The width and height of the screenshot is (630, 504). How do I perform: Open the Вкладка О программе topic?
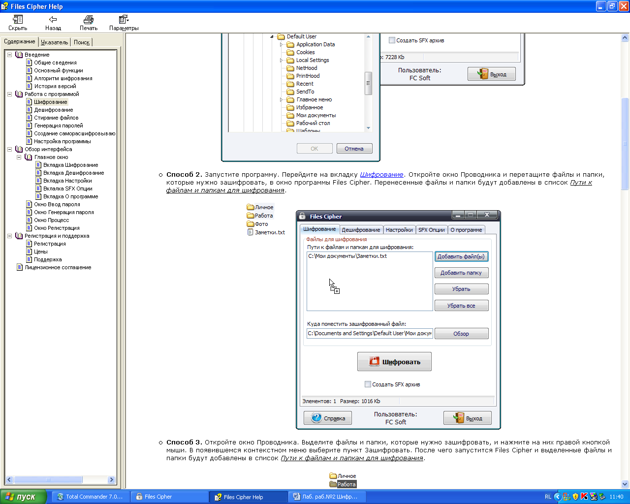click(x=71, y=196)
